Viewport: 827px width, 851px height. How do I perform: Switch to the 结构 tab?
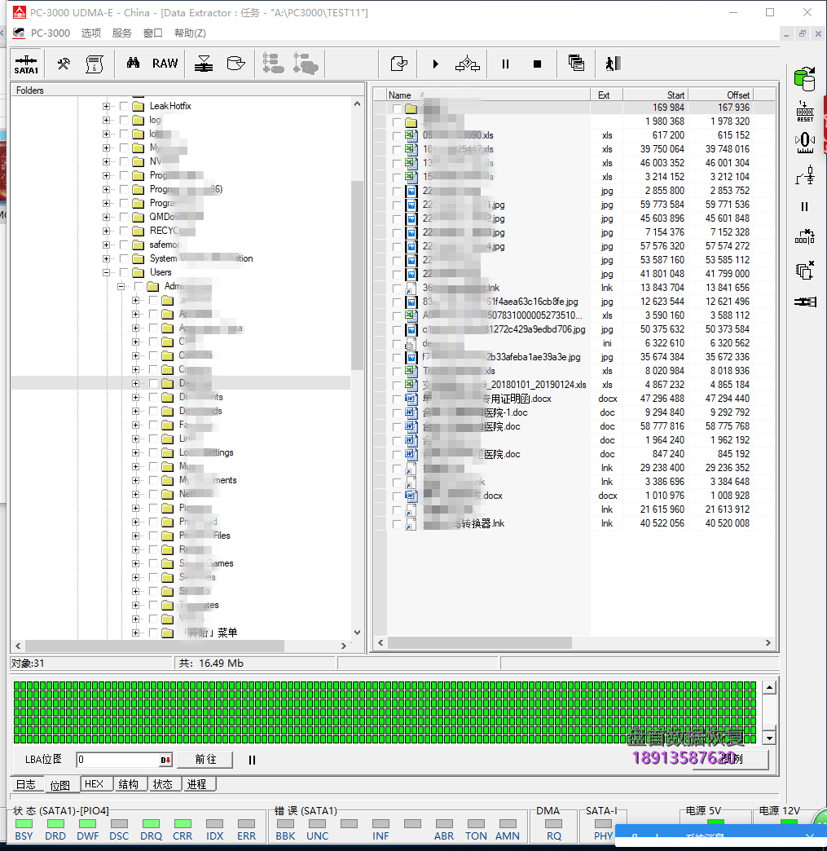tap(129, 784)
